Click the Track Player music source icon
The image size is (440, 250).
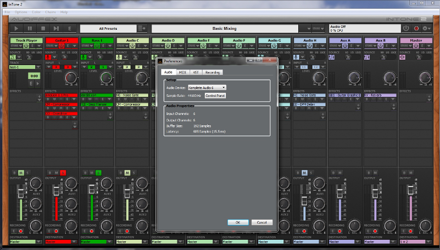[12, 57]
